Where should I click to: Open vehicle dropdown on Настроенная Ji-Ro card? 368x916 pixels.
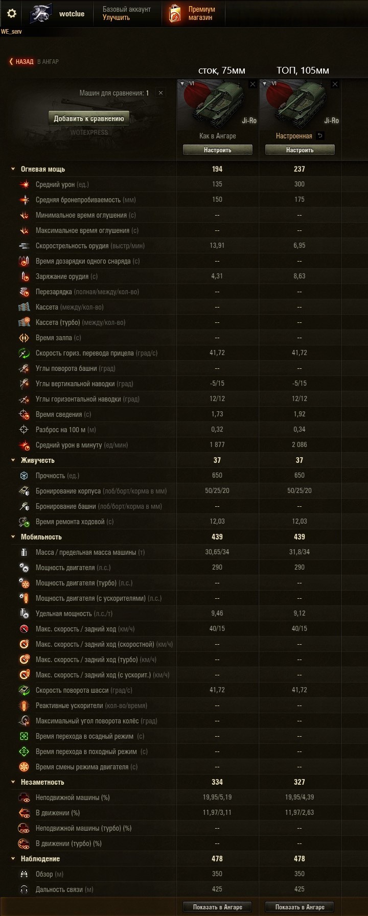coord(265,84)
